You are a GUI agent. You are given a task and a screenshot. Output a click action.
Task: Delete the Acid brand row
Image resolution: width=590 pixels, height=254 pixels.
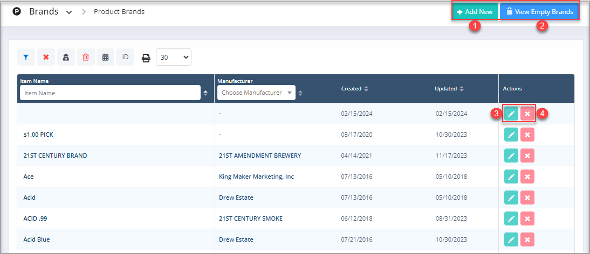coord(527,197)
